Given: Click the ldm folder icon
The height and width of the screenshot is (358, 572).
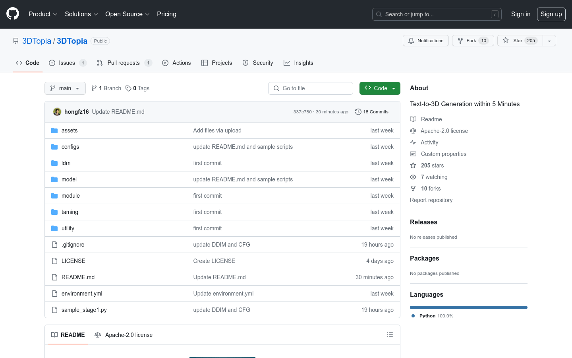Looking at the screenshot, I should click(x=54, y=163).
